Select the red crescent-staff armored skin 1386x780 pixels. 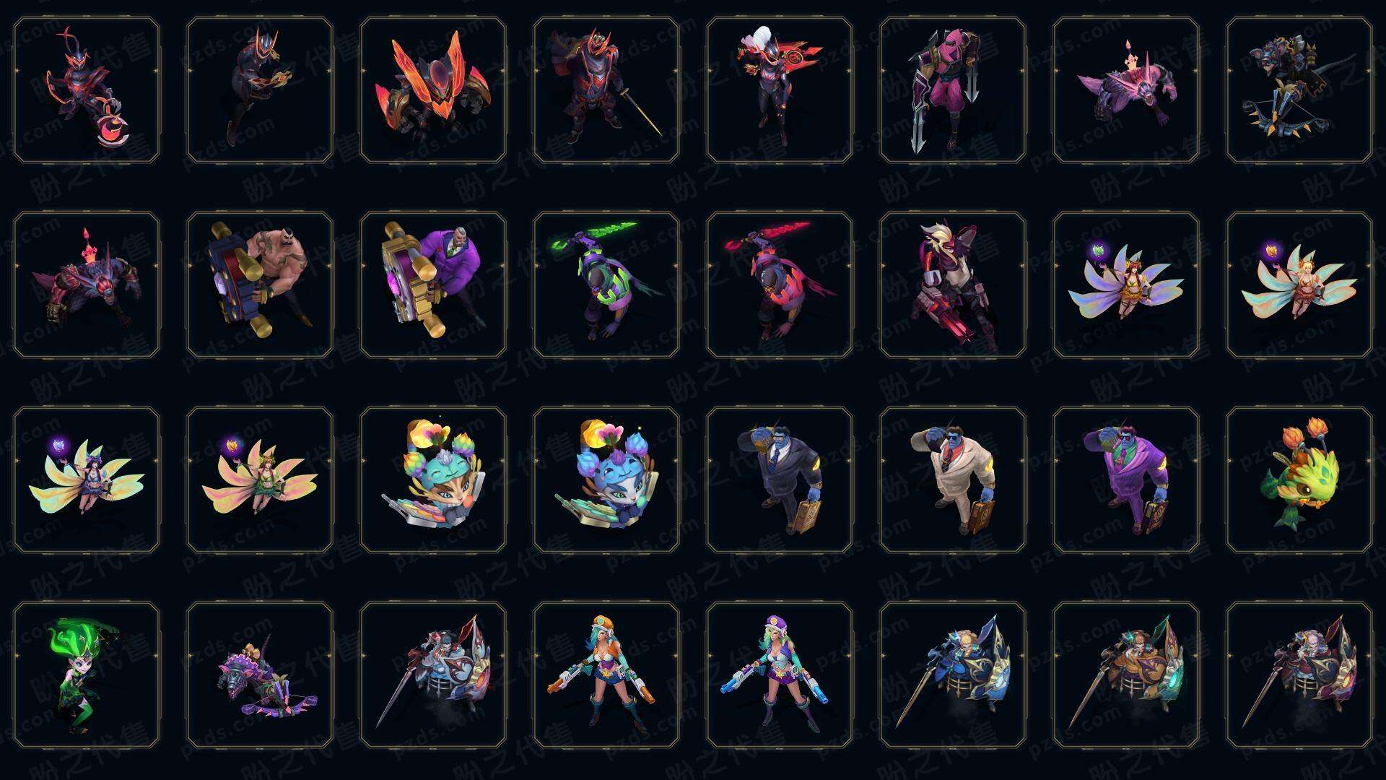click(x=87, y=90)
